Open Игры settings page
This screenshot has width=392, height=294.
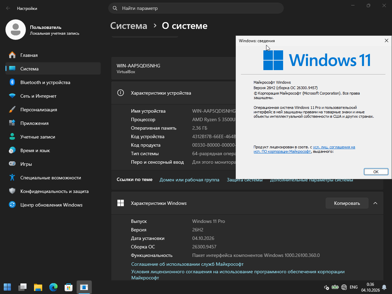tap(53, 164)
